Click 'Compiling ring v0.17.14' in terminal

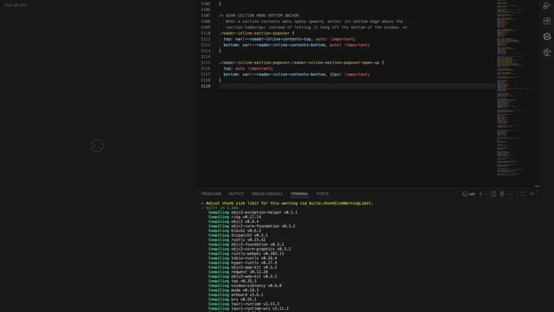point(235,217)
